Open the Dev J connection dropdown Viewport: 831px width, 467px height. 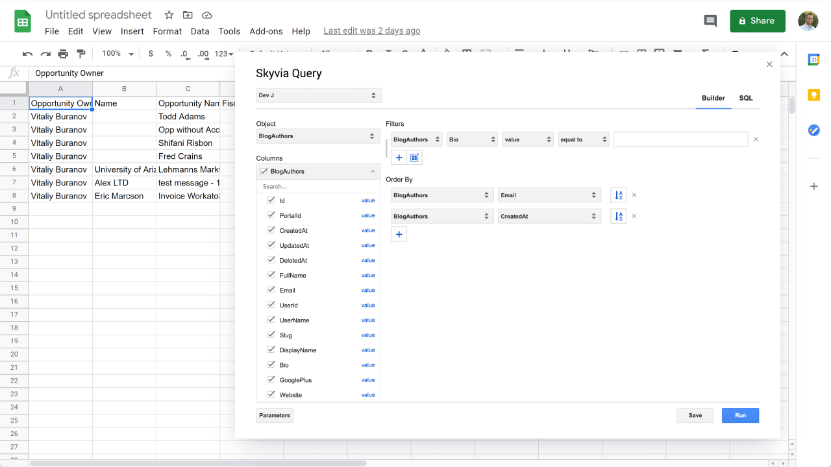tap(318, 95)
